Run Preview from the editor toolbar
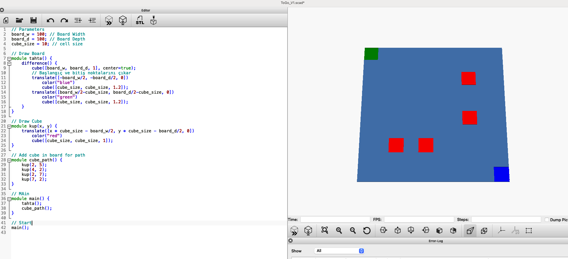 point(109,20)
